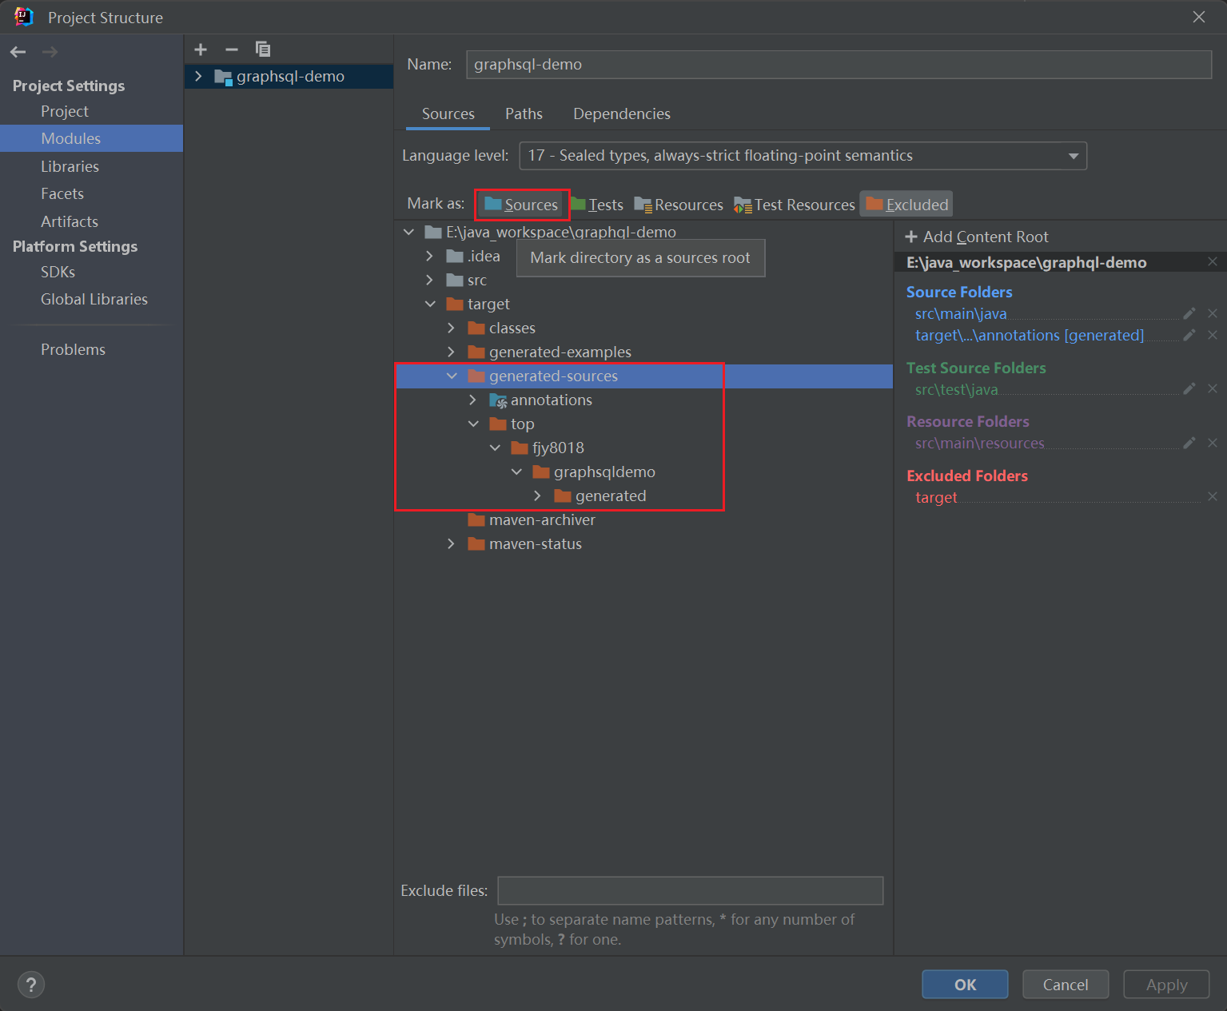Remove target from Excluded Folders

tap(1212, 497)
